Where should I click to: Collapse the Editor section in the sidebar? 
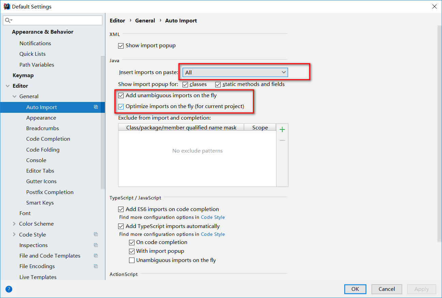[7, 86]
